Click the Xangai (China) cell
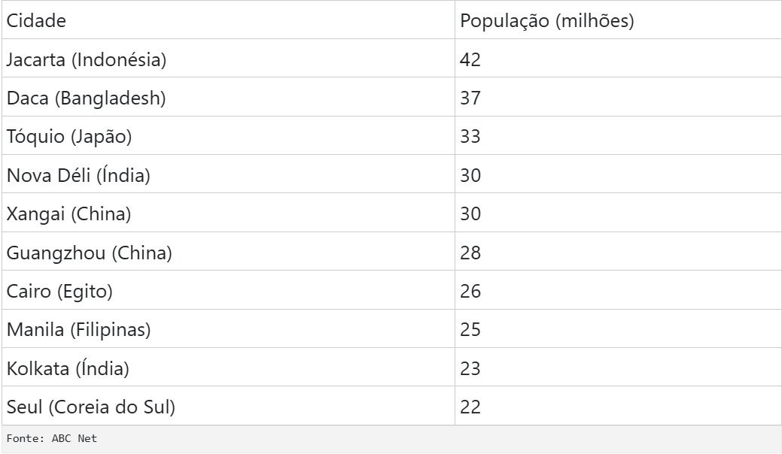The width and height of the screenshot is (782, 454). [68, 214]
